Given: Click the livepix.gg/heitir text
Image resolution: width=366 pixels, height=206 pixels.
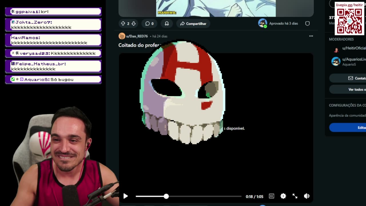Looking at the screenshot, I should point(349,5).
